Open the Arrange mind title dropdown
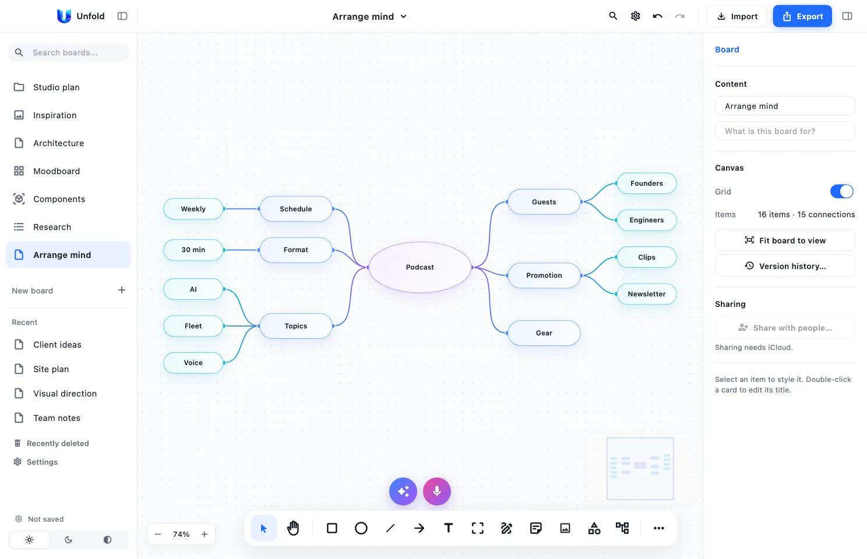This screenshot has height=559, width=867. 369,16
